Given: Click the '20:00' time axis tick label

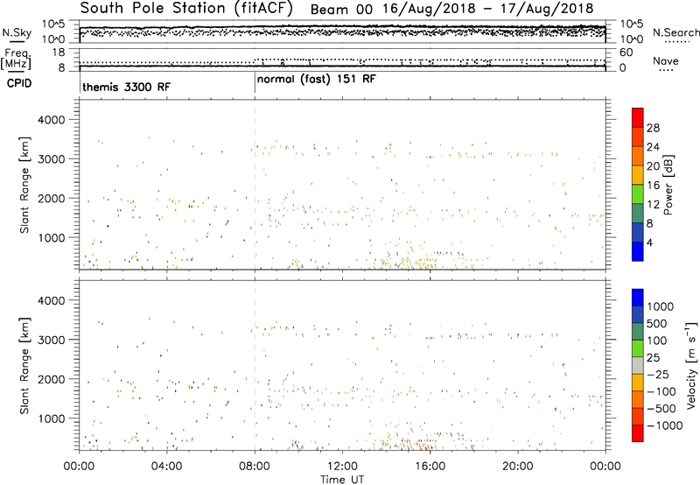Looking at the screenshot, I should click(518, 467).
